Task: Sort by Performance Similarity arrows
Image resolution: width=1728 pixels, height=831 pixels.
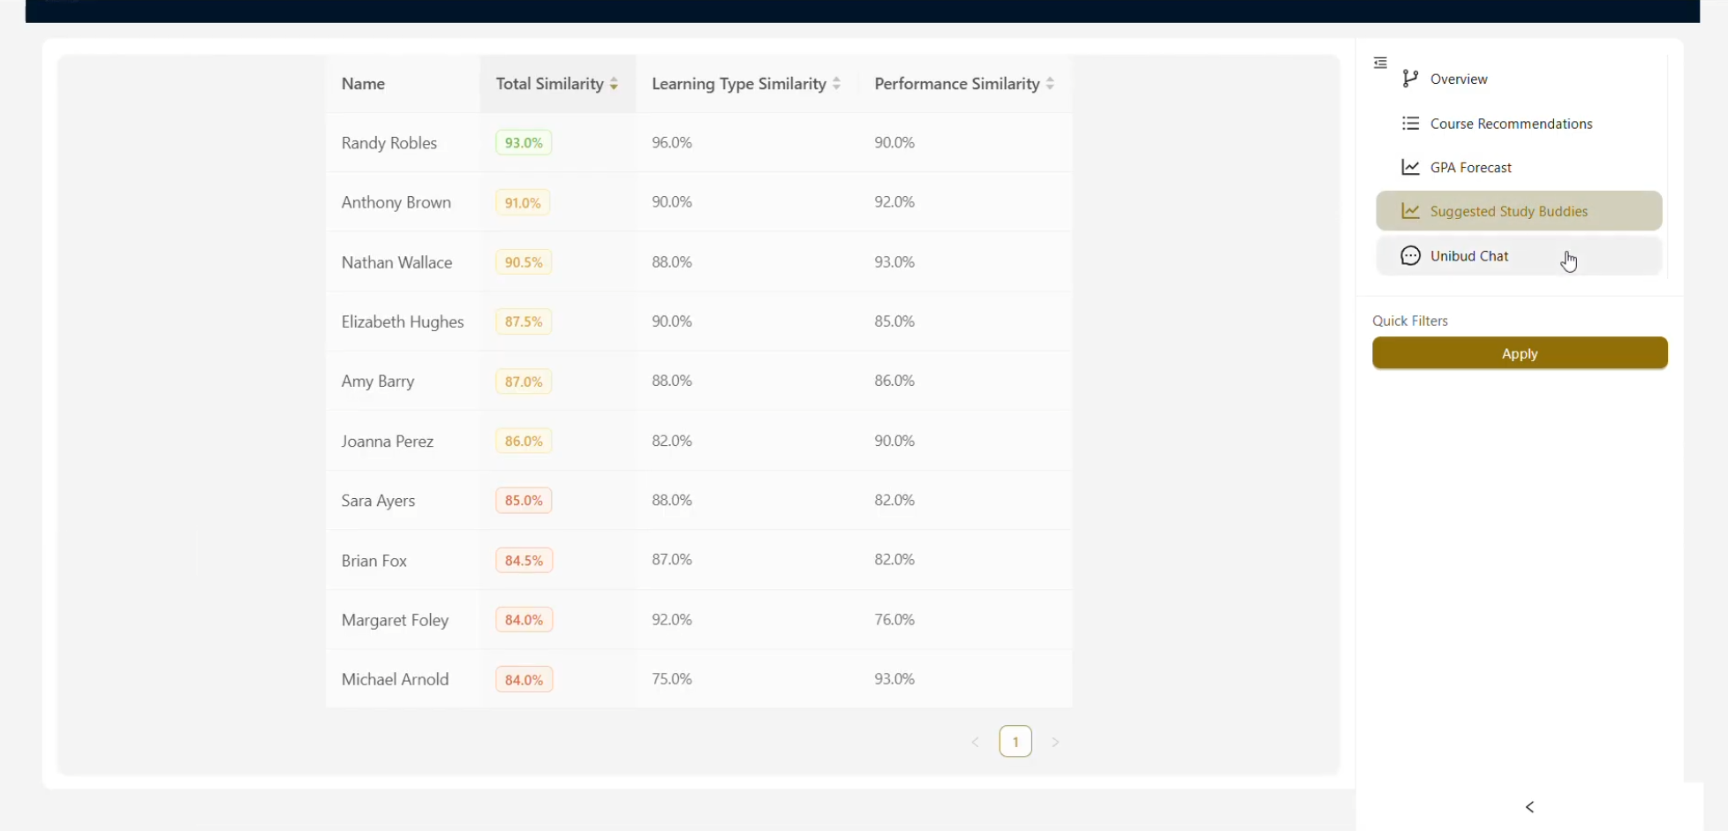Action: point(1050,84)
